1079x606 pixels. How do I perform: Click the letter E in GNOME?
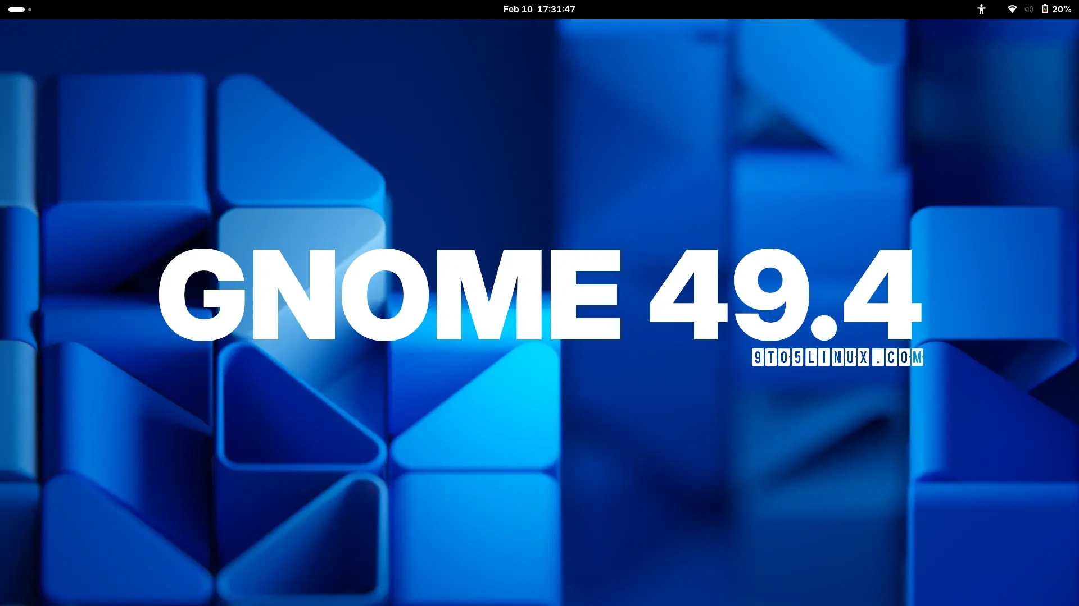586,295
